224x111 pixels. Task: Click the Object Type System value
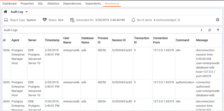[31, 20]
